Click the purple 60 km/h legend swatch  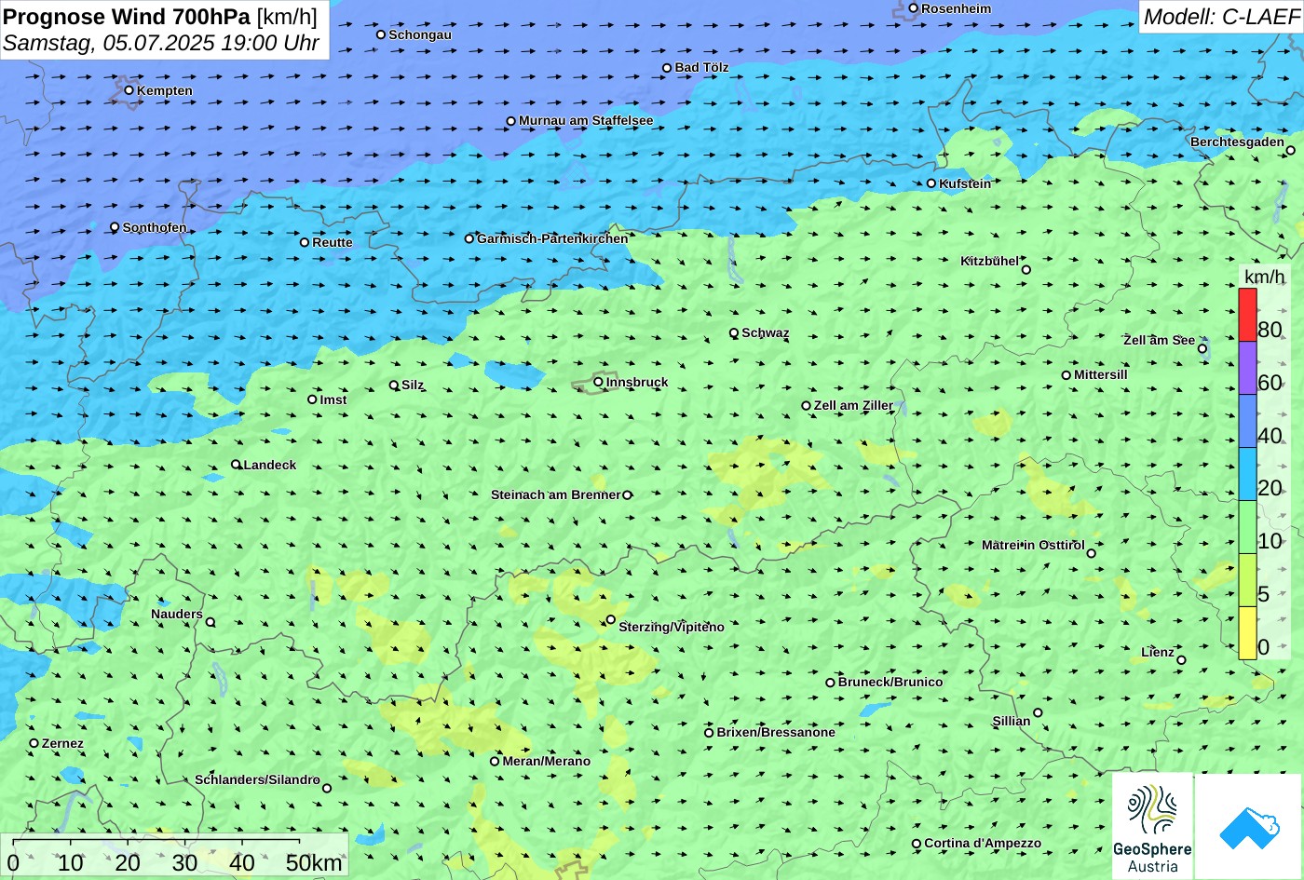pyautogui.click(x=1247, y=368)
